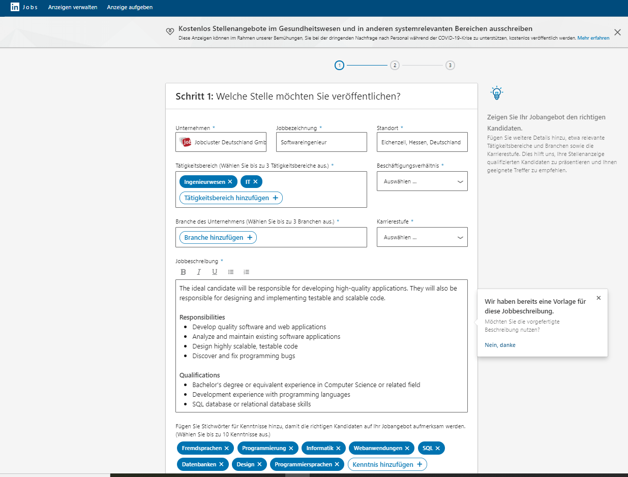628x477 pixels.
Task: Select step 2 on the progress indicator
Action: 395,65
